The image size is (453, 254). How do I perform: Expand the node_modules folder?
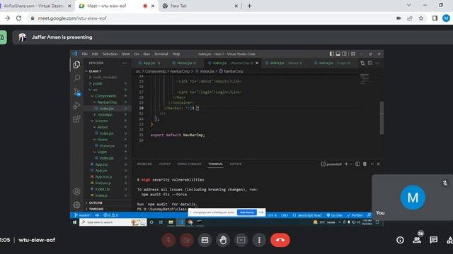click(105, 77)
